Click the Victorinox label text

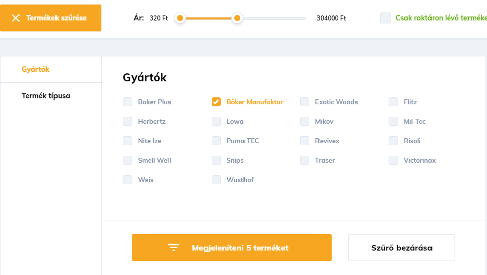click(420, 161)
